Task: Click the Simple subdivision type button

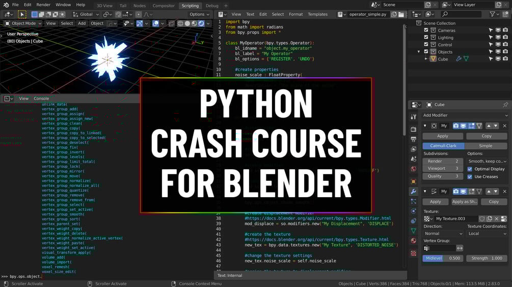Action: point(486,146)
